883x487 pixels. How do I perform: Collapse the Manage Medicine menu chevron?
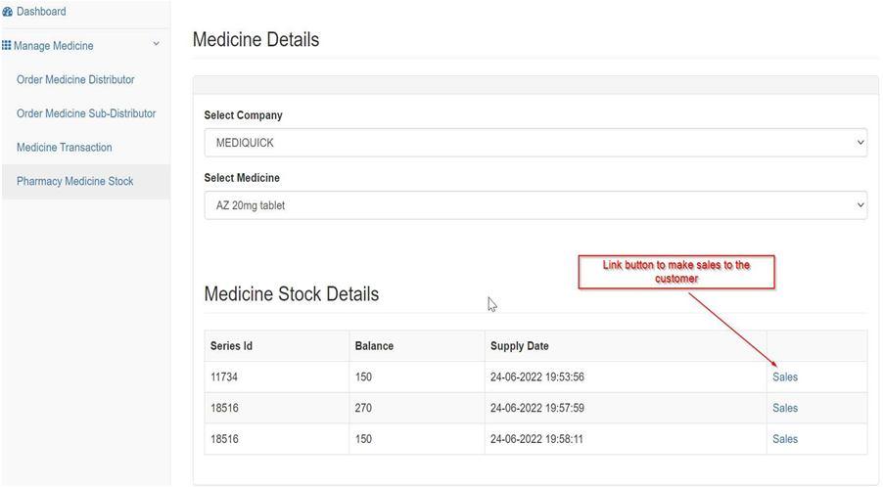pos(156,44)
